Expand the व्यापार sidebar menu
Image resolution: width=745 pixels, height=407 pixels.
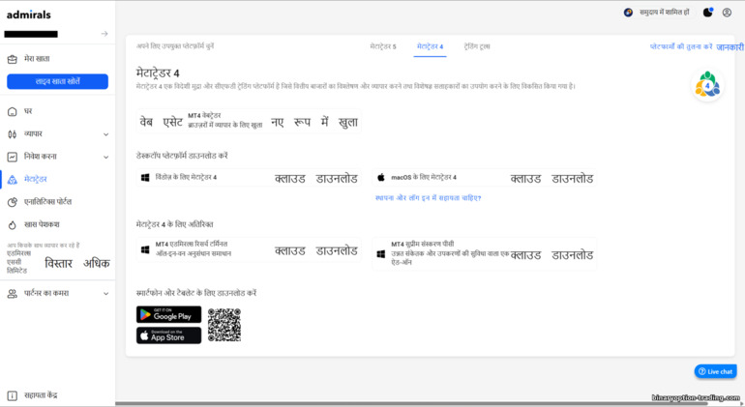pos(104,134)
